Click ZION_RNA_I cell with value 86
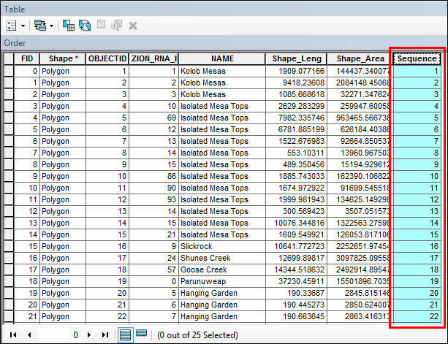The width and height of the screenshot is (448, 344). coord(153,176)
